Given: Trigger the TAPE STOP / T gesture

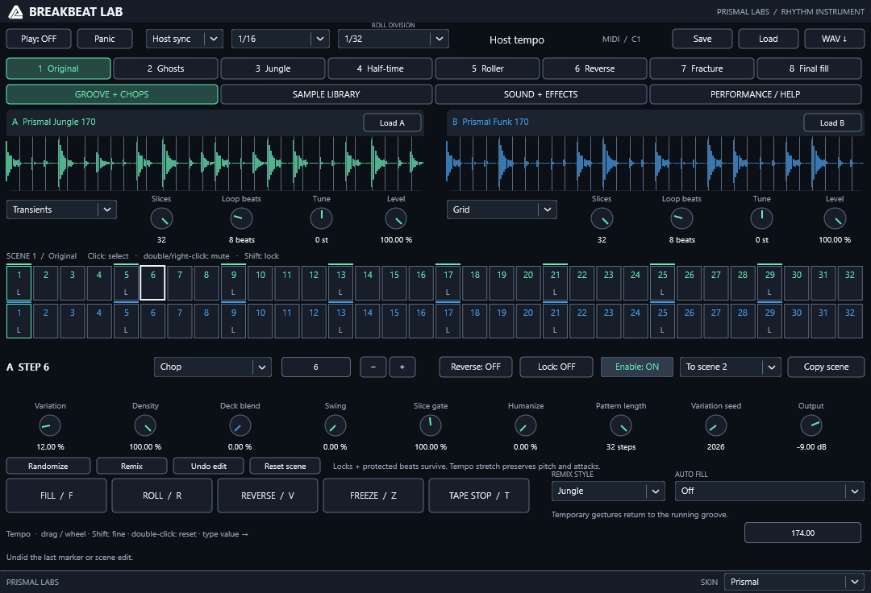Looking at the screenshot, I should (479, 496).
